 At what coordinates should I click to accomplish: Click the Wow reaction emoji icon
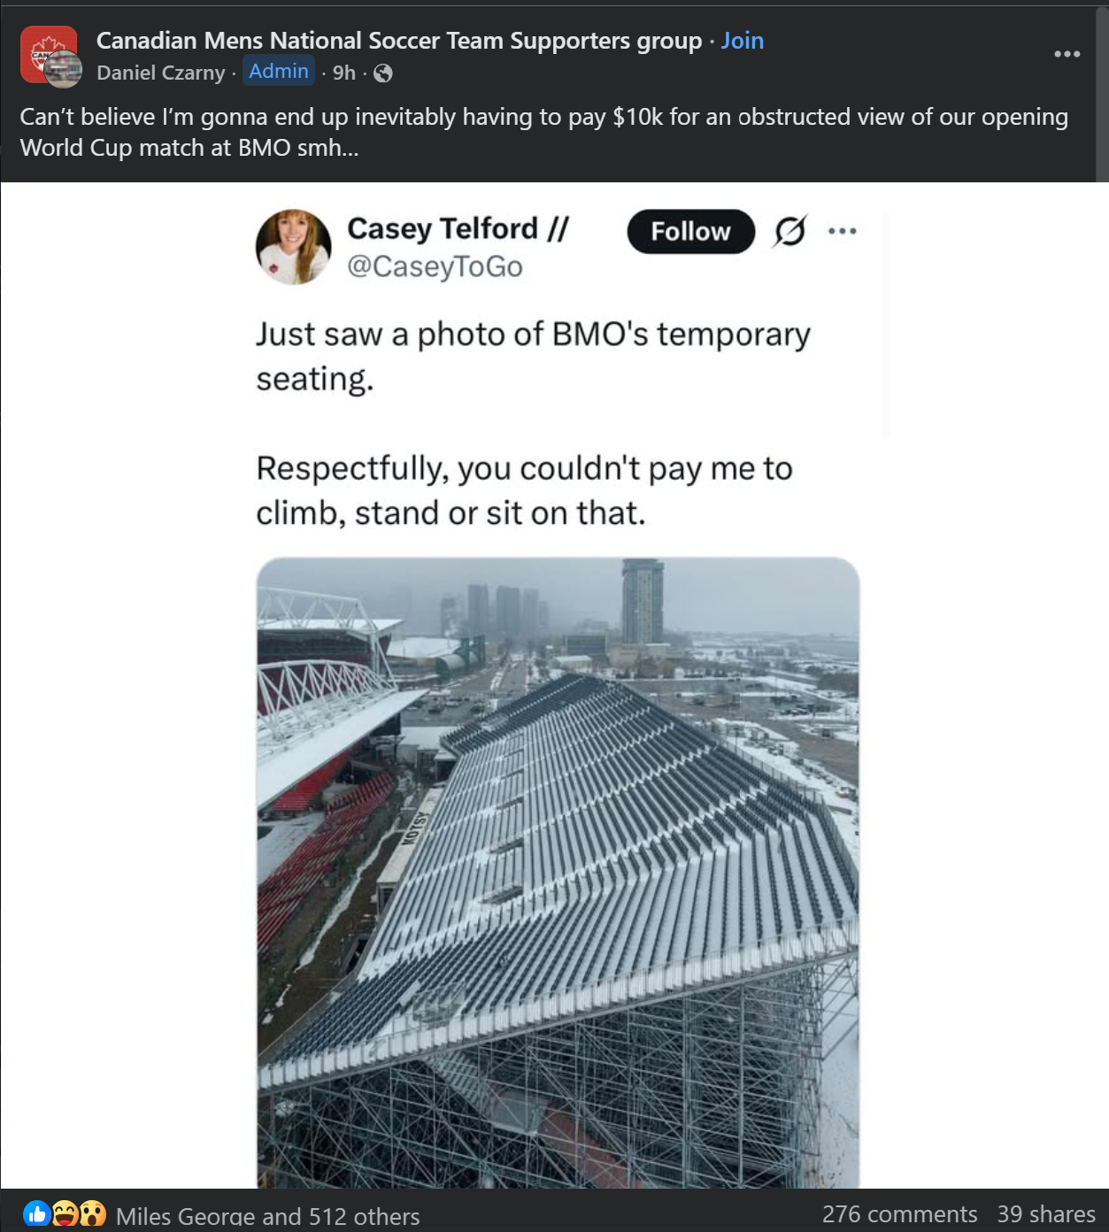click(x=92, y=1213)
